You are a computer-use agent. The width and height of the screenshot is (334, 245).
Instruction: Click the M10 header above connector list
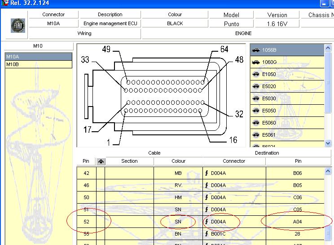[x=38, y=46]
